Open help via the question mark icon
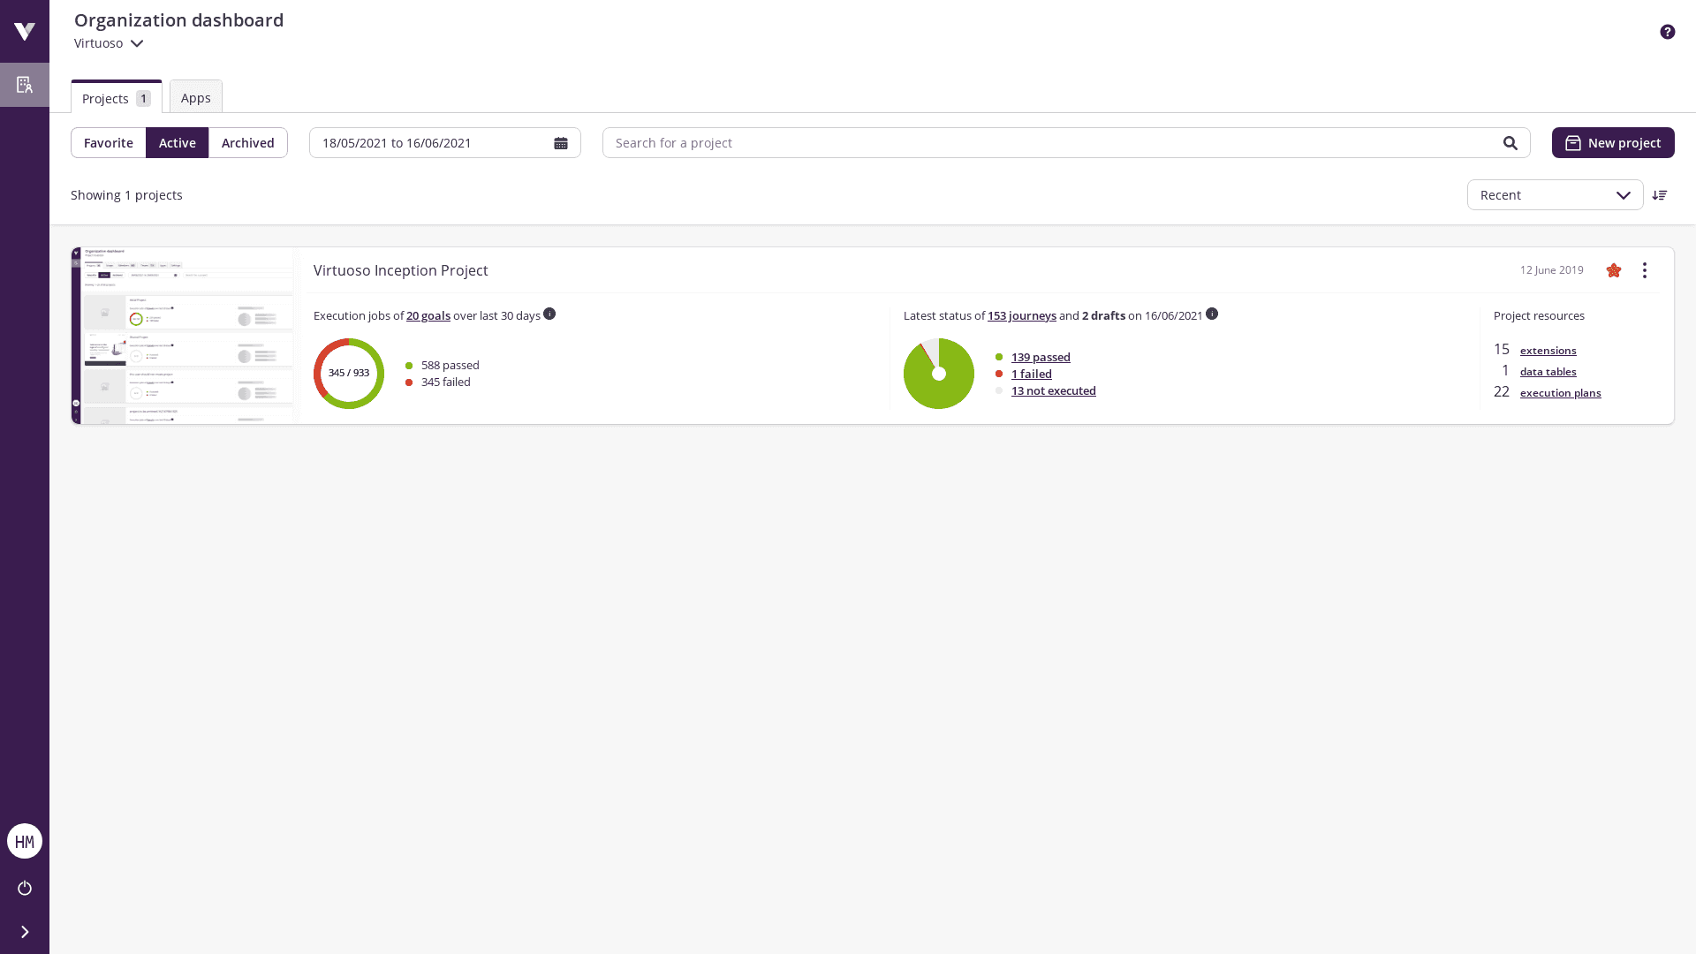The height and width of the screenshot is (954, 1696). (1668, 32)
